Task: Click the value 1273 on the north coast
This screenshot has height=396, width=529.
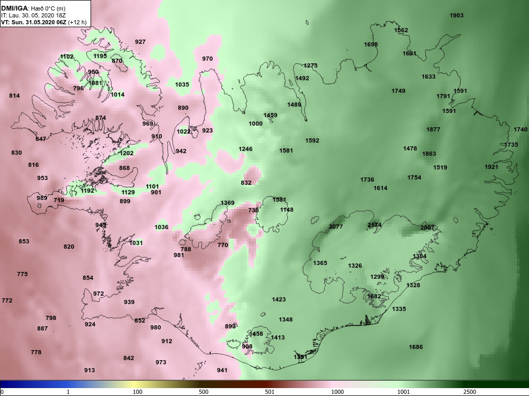Action: point(311,65)
